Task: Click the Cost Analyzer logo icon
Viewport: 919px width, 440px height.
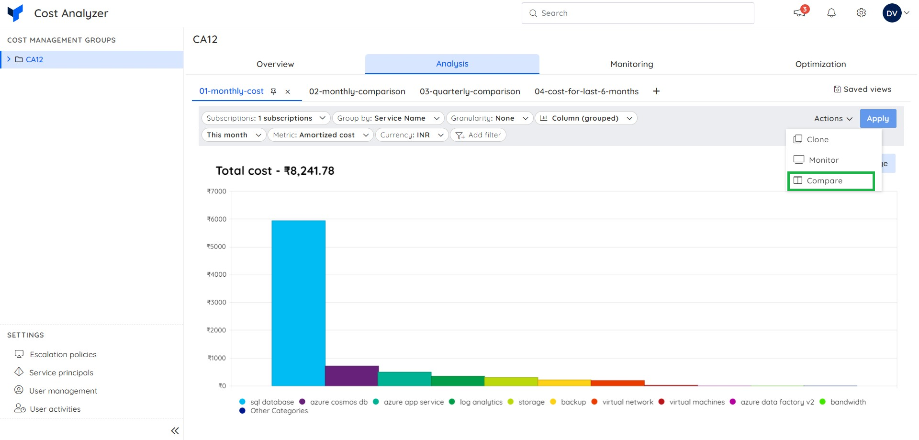Action: 15,13
